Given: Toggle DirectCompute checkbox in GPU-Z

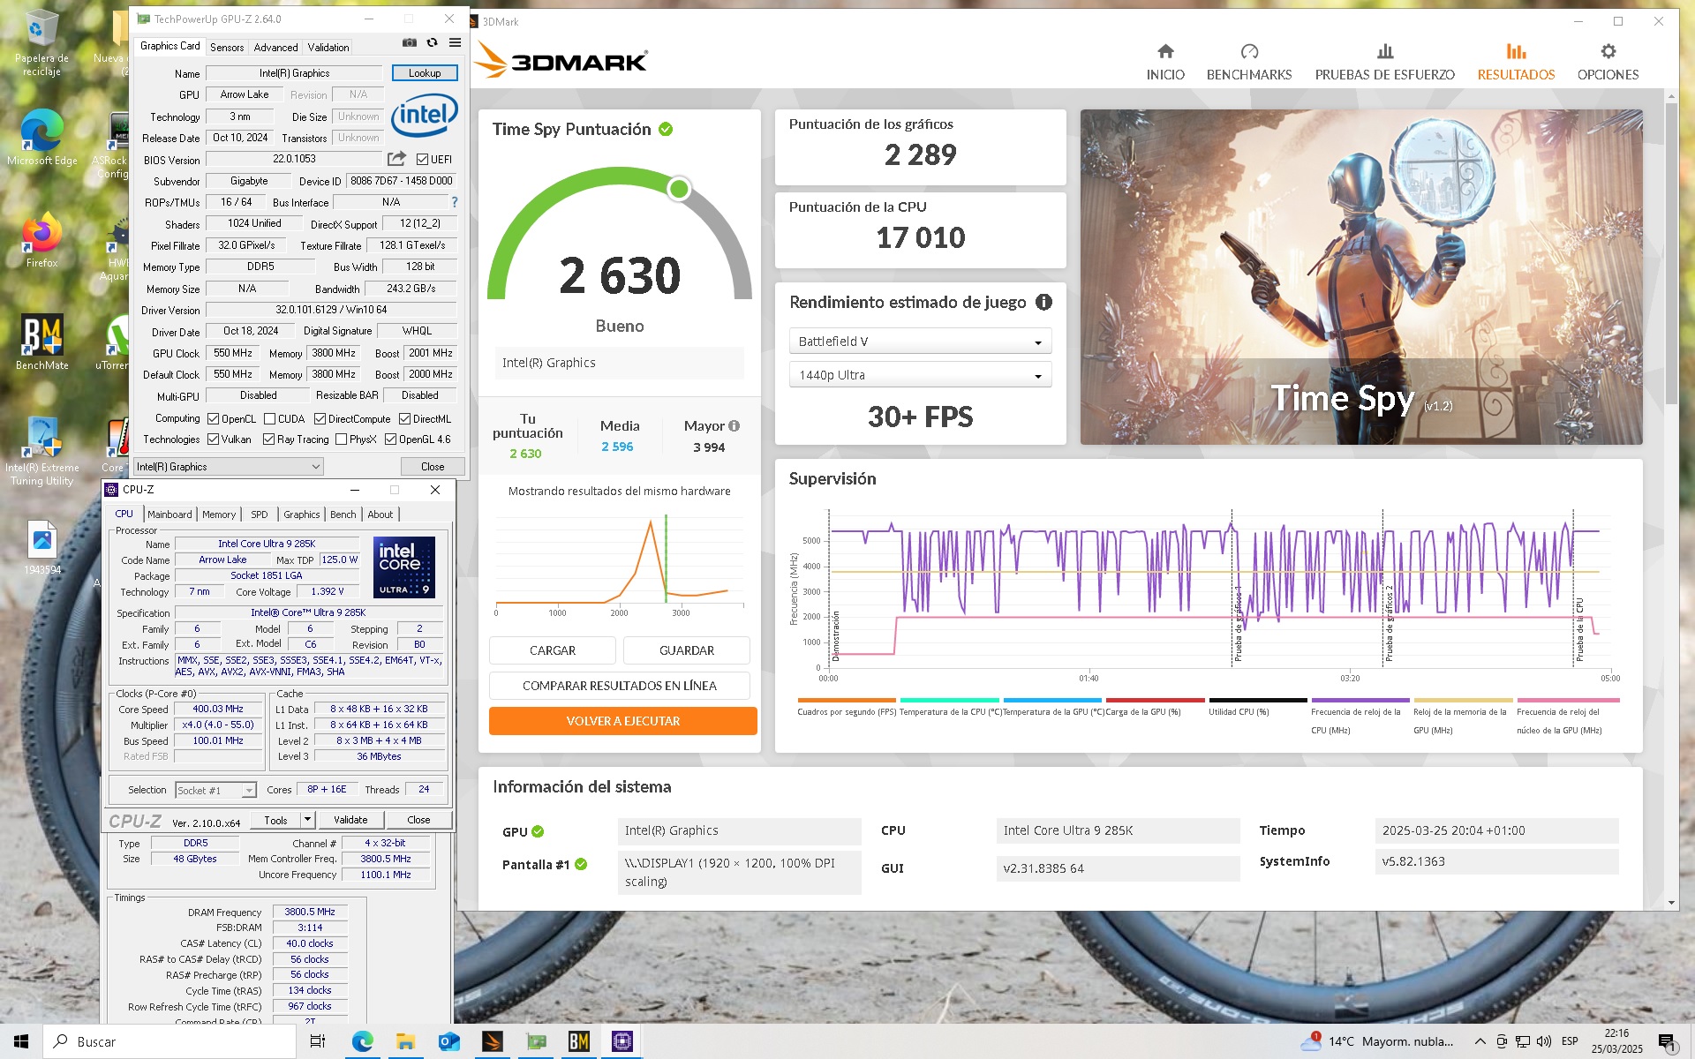Looking at the screenshot, I should click(320, 419).
